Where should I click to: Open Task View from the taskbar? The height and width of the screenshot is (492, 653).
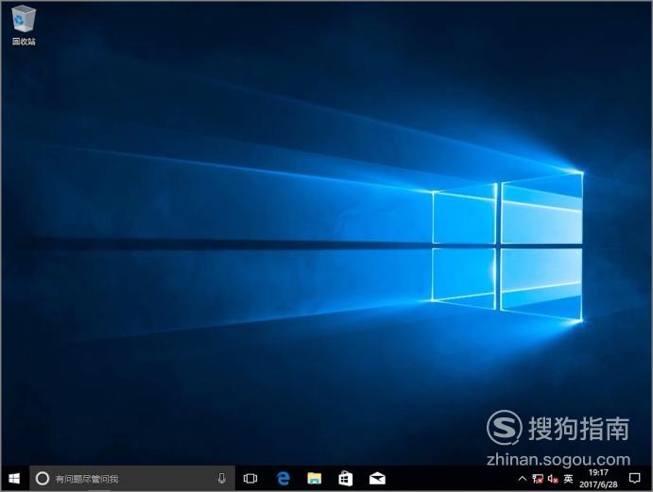click(250, 479)
